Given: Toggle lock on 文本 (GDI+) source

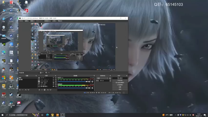Looking at the screenshot, I should [56, 83].
